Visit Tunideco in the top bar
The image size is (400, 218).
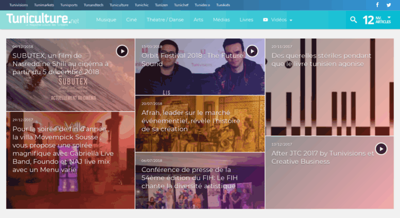pos(202,5)
